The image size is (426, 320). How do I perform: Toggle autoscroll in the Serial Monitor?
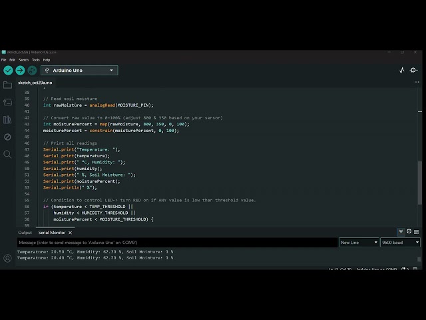click(401, 232)
